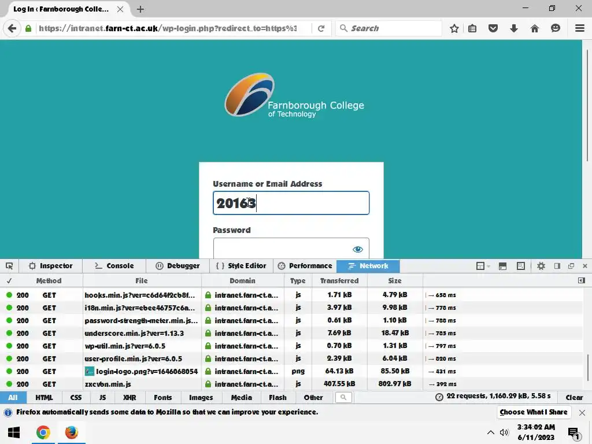Show hidden system tray icons
Screen dimensions: 592x444
pyautogui.click(x=490, y=432)
